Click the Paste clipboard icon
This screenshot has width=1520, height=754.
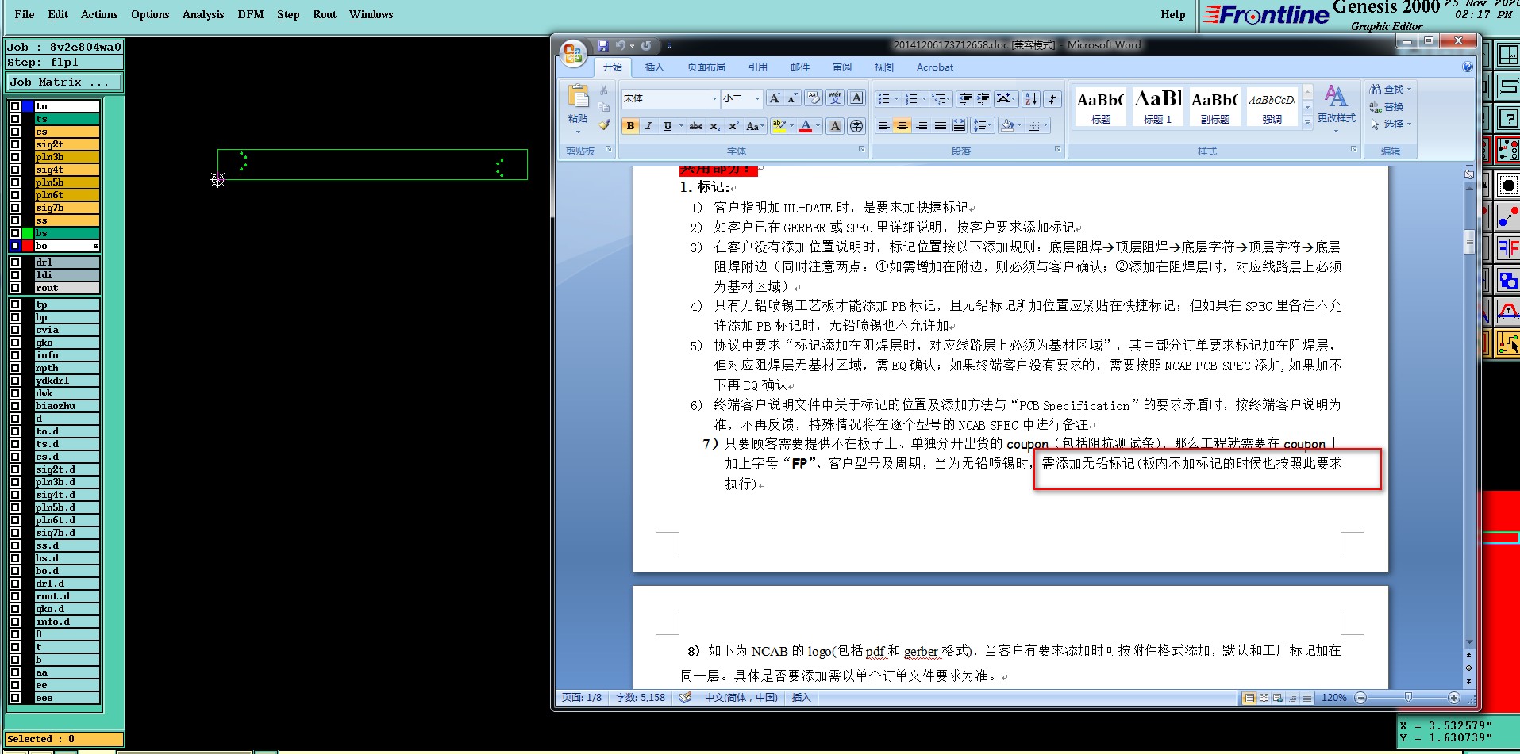(578, 97)
